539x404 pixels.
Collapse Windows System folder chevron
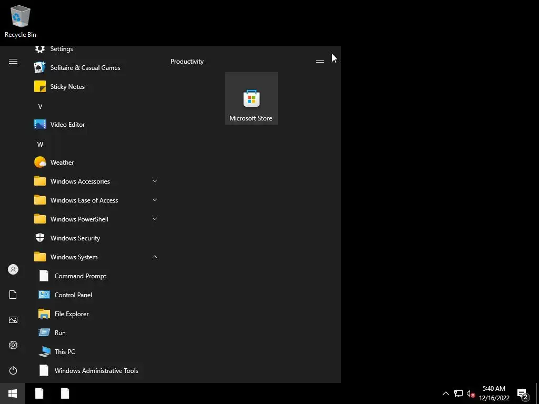155,257
